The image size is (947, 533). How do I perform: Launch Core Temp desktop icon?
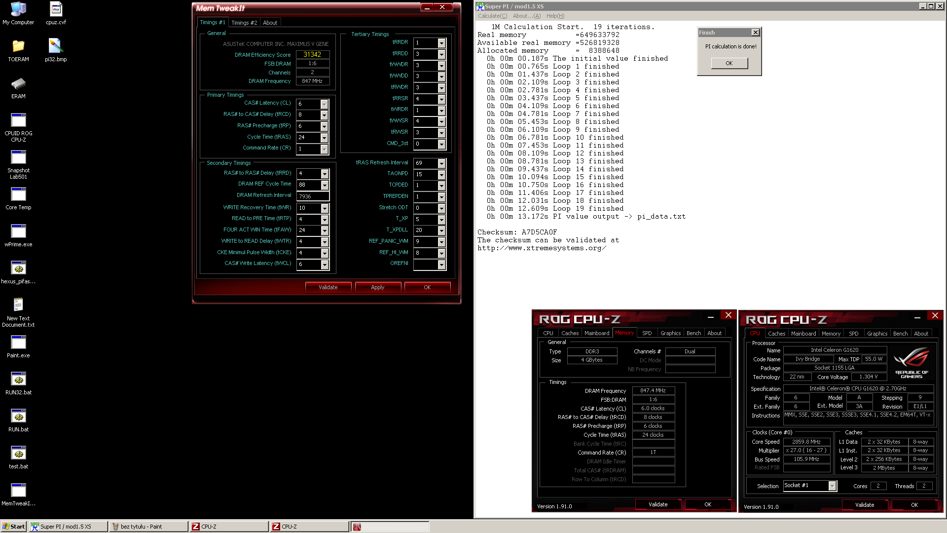click(x=18, y=198)
